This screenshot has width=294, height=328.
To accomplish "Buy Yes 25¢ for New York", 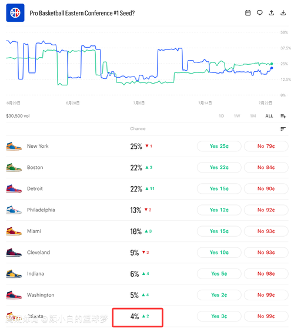I will (219, 146).
